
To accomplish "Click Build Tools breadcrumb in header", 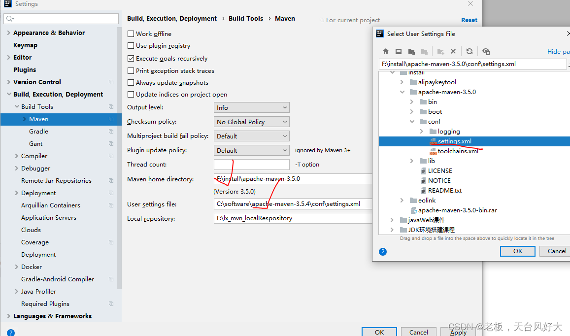I will click(246, 19).
